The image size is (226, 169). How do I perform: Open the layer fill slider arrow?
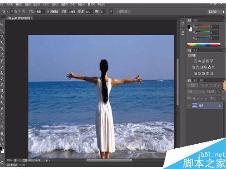tap(223, 98)
